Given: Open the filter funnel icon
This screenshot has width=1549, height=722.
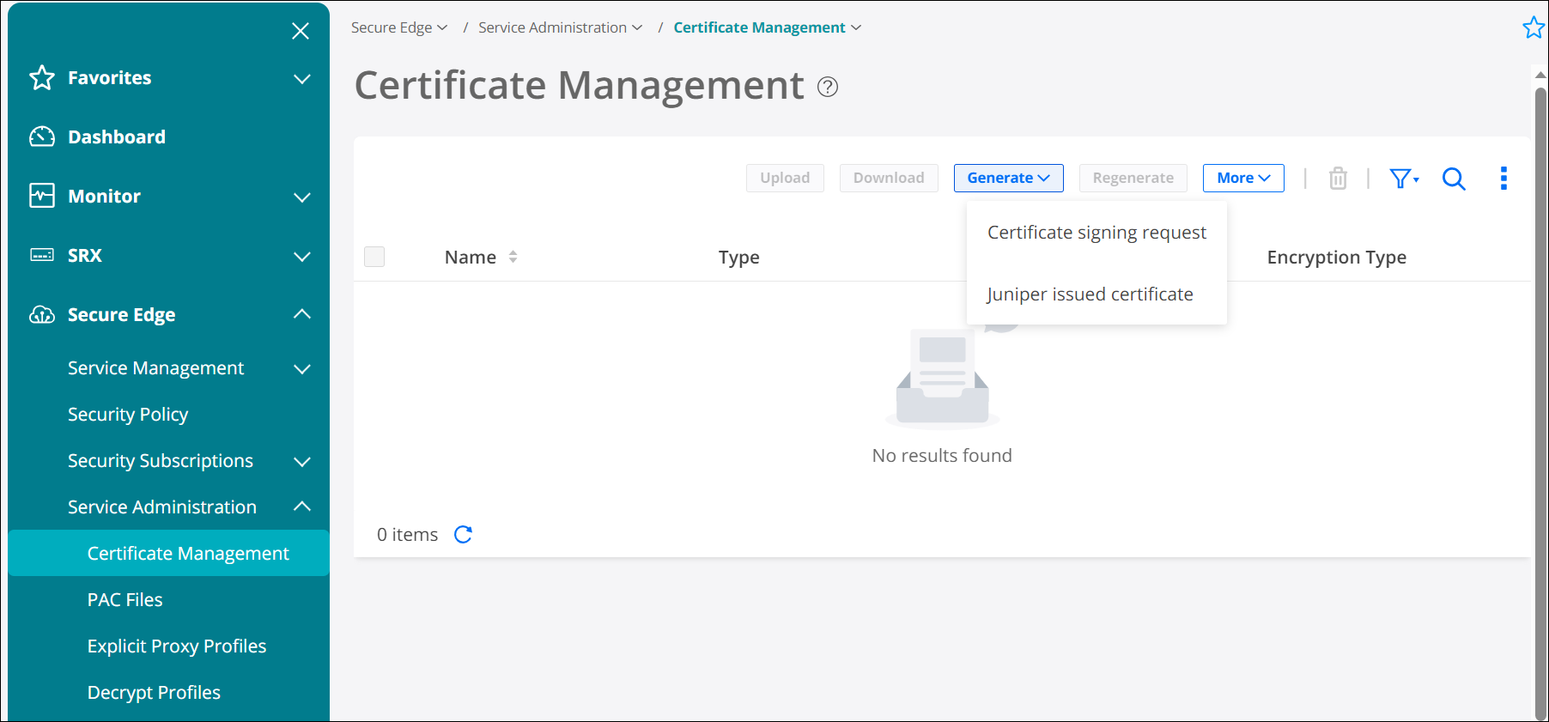Looking at the screenshot, I should pos(1402,179).
